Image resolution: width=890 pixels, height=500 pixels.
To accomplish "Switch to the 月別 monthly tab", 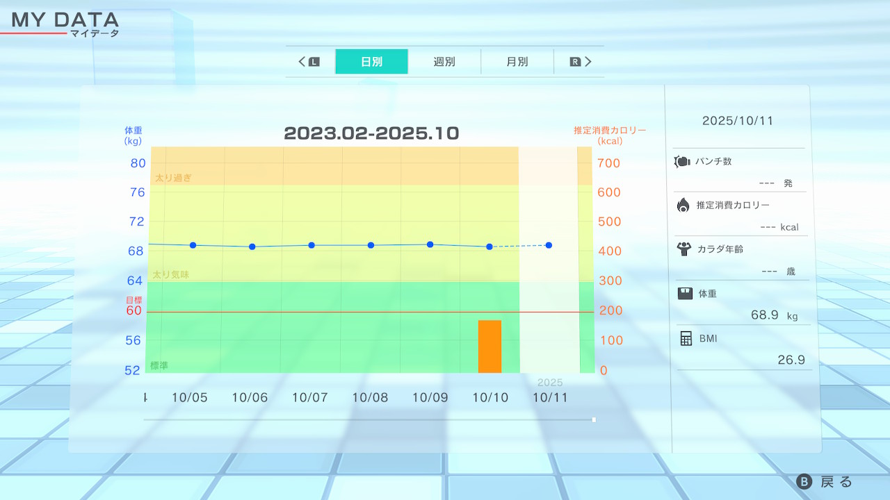I will pos(517,62).
